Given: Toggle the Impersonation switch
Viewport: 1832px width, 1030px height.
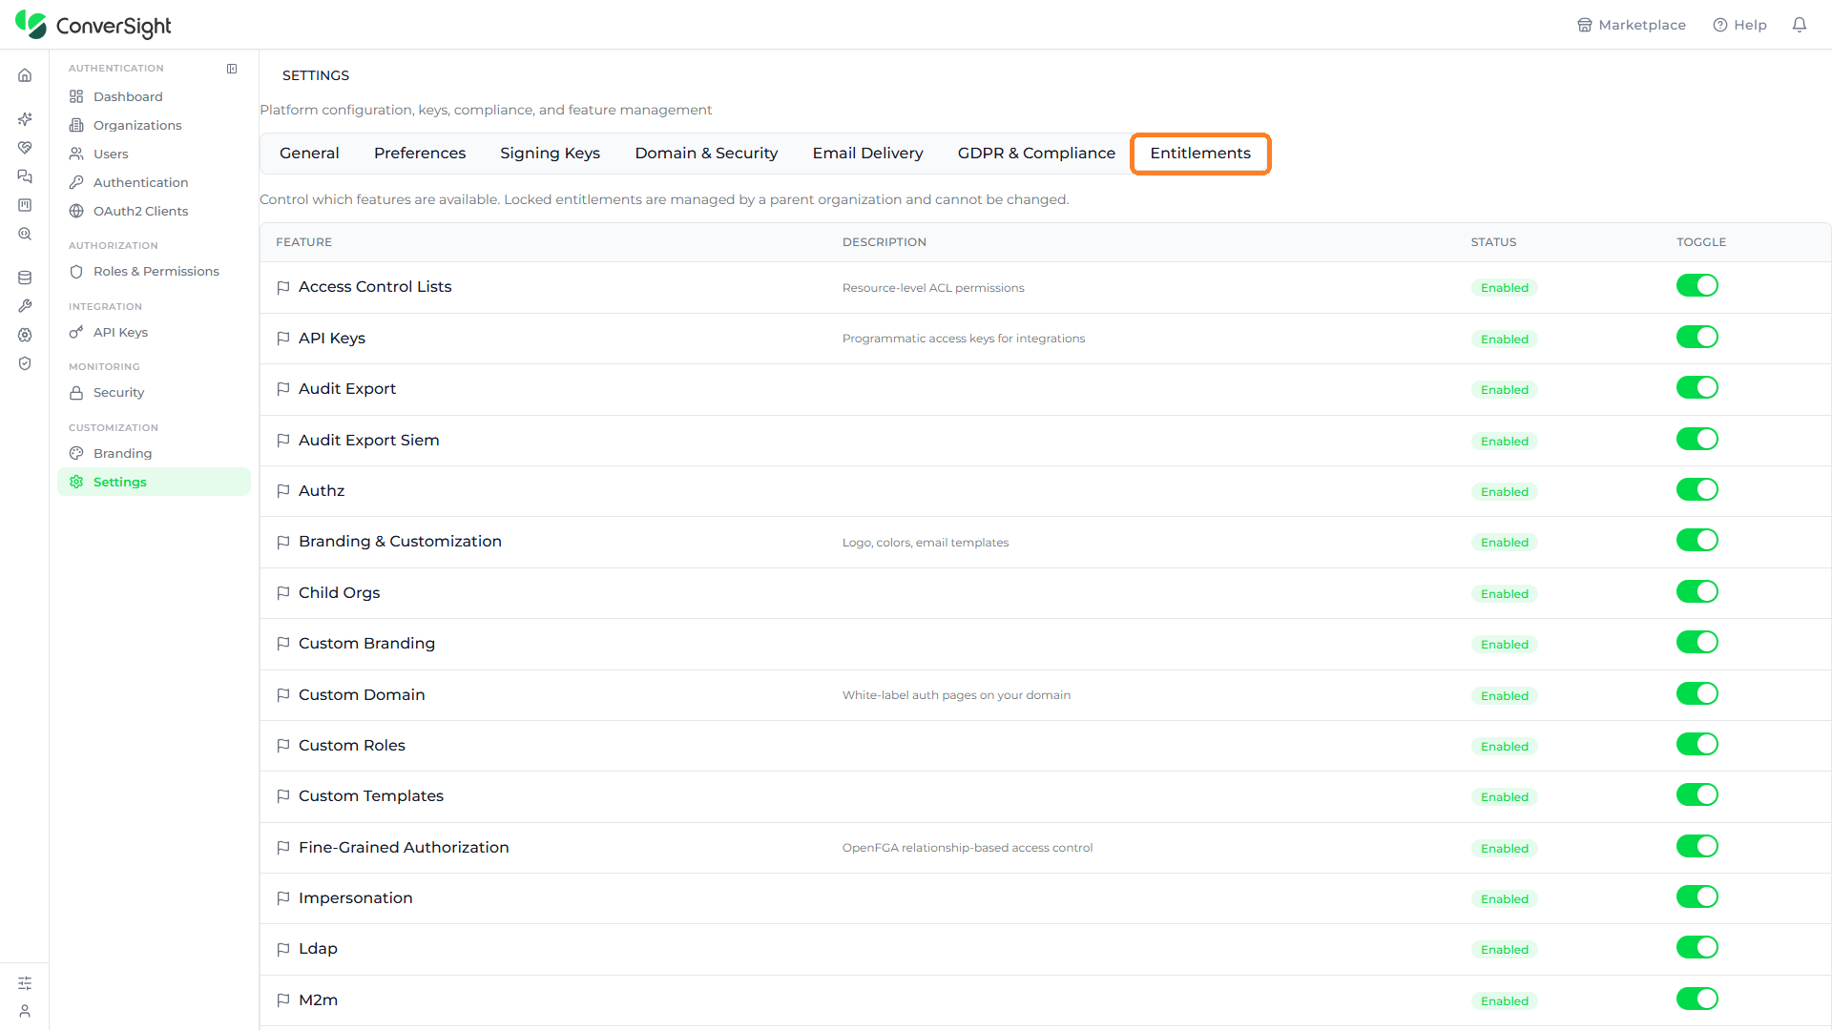Looking at the screenshot, I should pos(1697,896).
